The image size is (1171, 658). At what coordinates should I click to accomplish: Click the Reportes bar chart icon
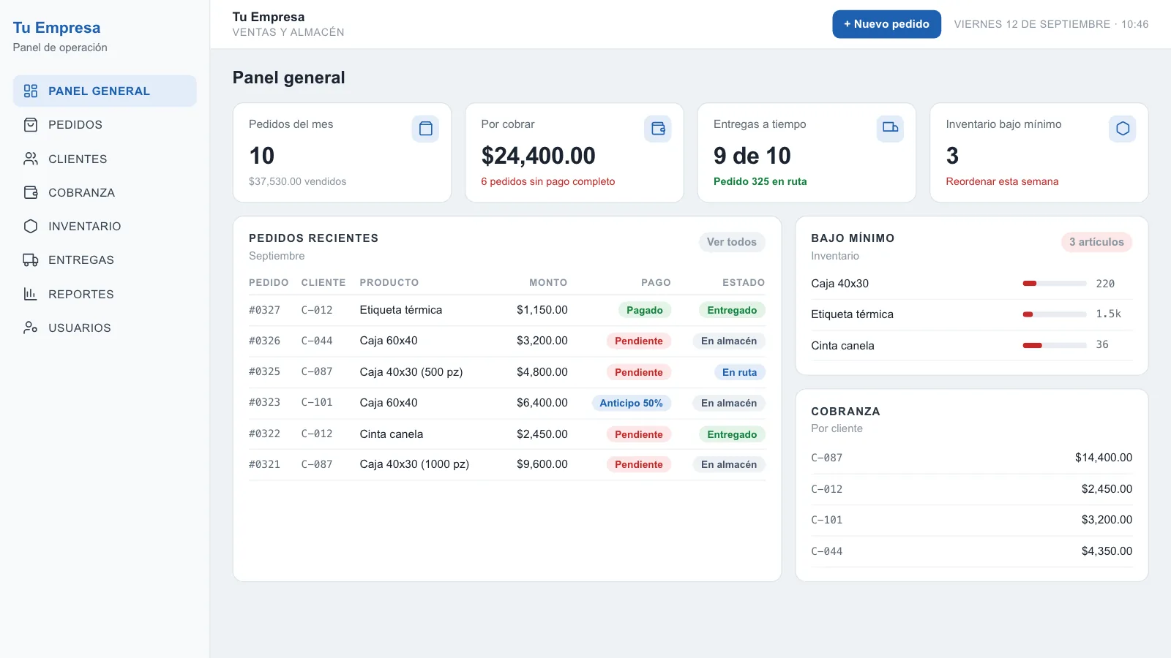click(x=31, y=294)
